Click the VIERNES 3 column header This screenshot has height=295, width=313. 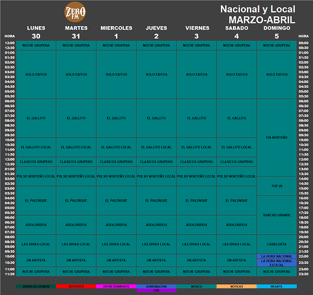(197, 32)
